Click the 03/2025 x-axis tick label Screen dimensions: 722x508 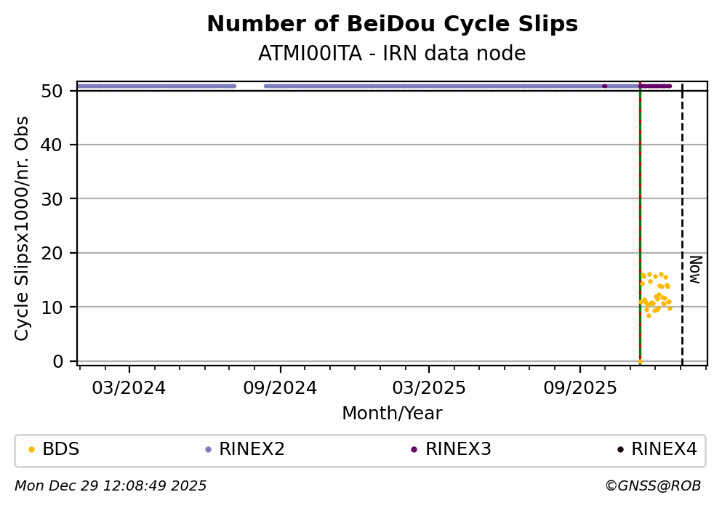coord(428,387)
